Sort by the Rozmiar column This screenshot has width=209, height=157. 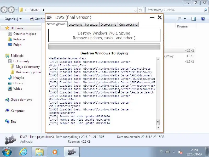(x=183, y=26)
